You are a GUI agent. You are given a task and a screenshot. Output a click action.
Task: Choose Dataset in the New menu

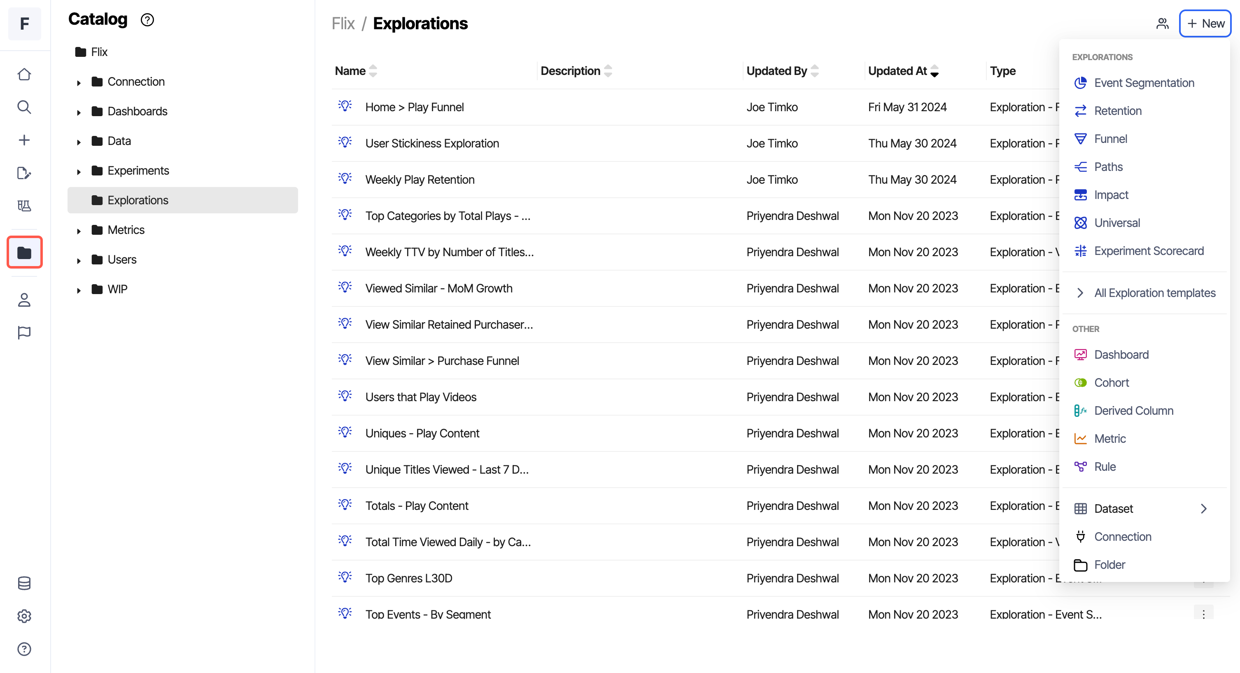coord(1144,508)
